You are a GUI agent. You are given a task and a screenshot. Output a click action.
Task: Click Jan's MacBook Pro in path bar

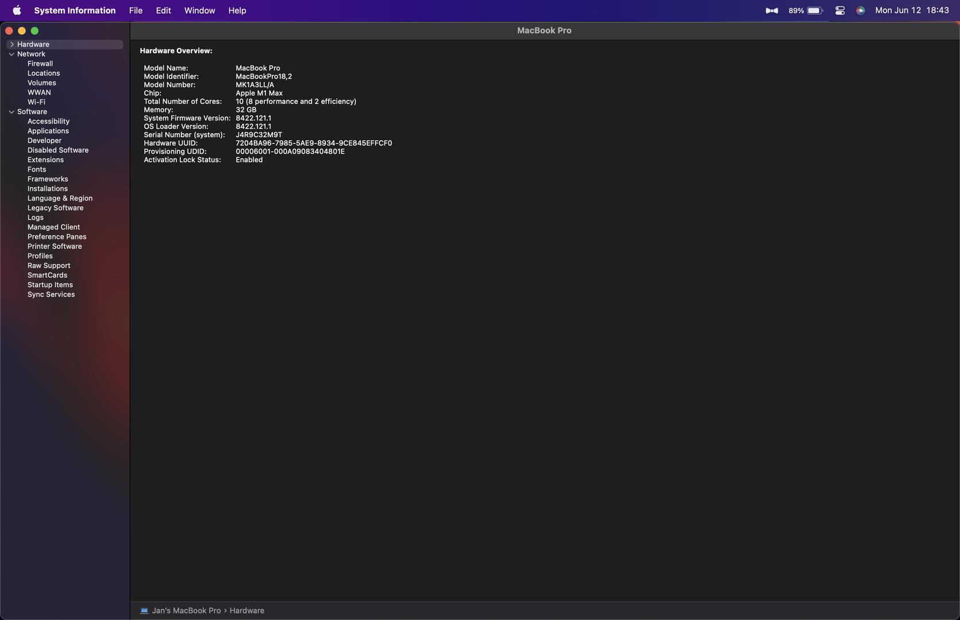(186, 611)
